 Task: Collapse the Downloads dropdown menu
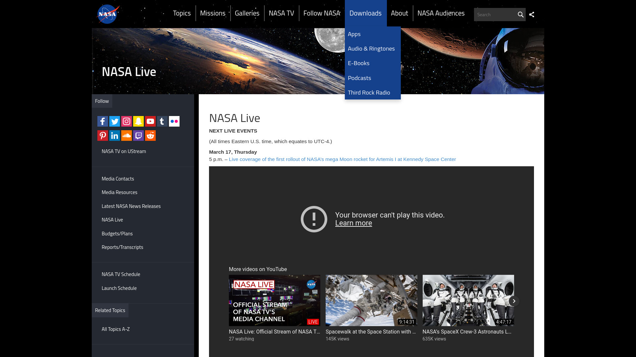365,13
